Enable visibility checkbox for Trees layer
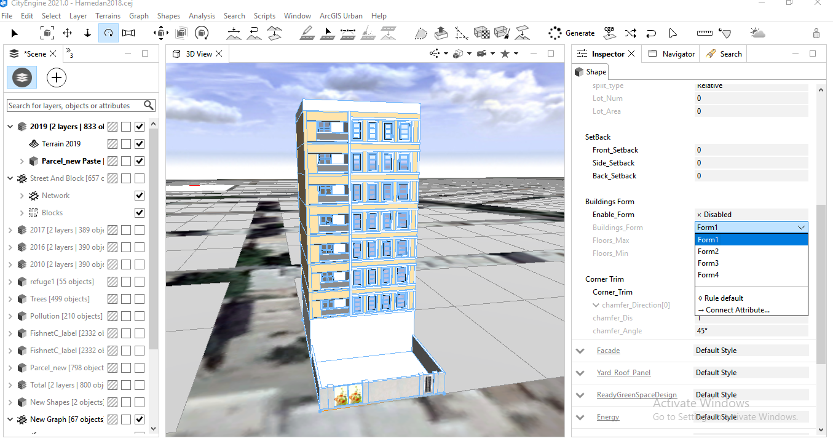 [140, 299]
